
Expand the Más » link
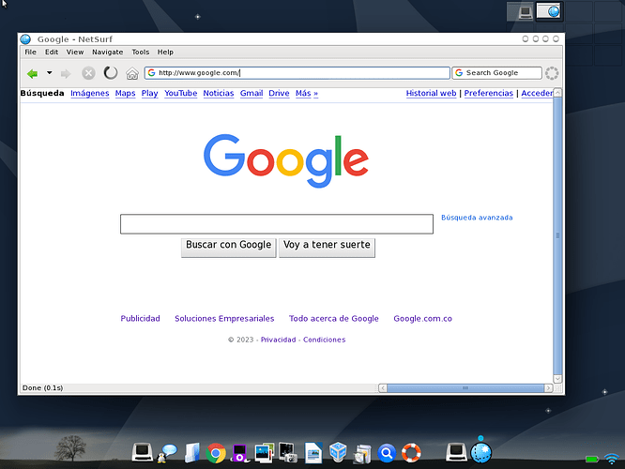pyautogui.click(x=307, y=93)
